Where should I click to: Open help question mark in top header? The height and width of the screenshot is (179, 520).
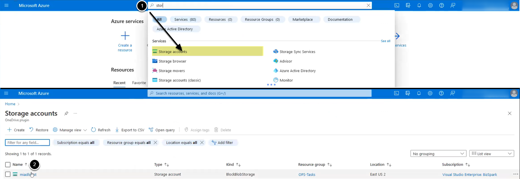[x=441, y=5]
